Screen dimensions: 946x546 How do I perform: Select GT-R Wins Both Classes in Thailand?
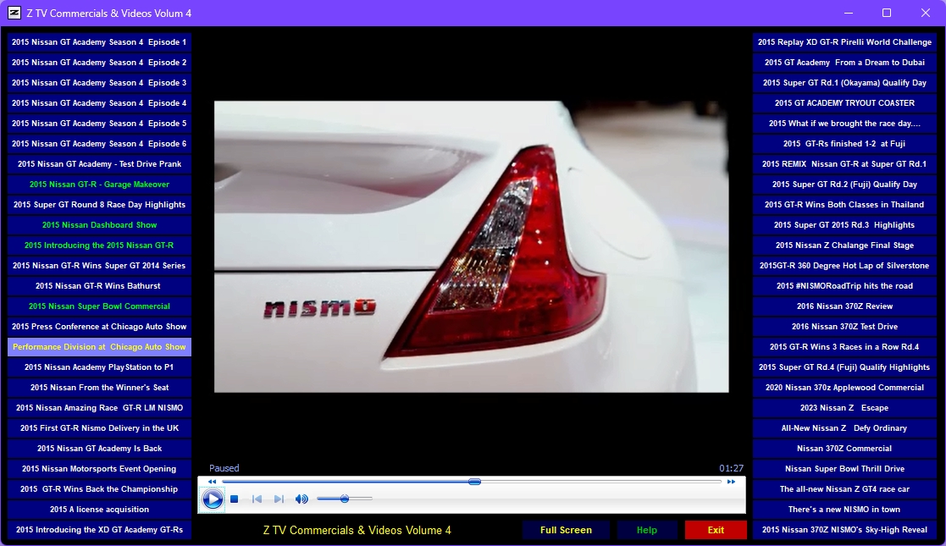(844, 205)
